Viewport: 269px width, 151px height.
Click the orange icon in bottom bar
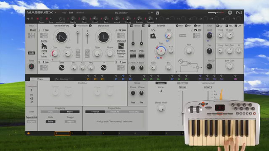click(29, 133)
